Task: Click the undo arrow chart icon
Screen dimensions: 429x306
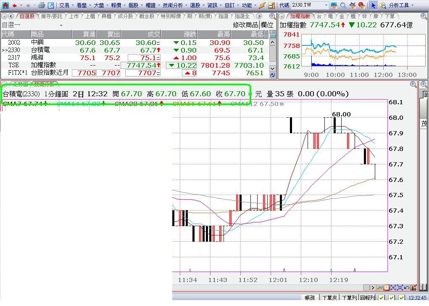Action: pyautogui.click(x=407, y=288)
